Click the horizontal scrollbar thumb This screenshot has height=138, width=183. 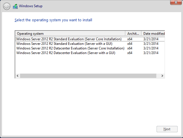point(88,76)
